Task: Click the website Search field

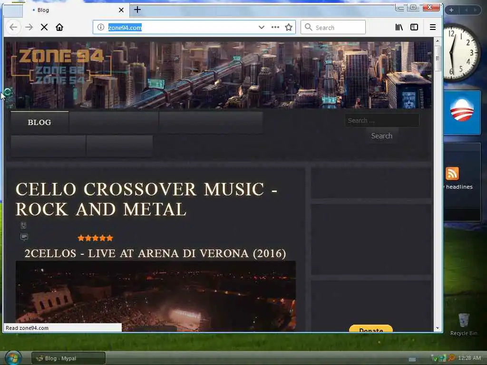Action: (x=382, y=120)
